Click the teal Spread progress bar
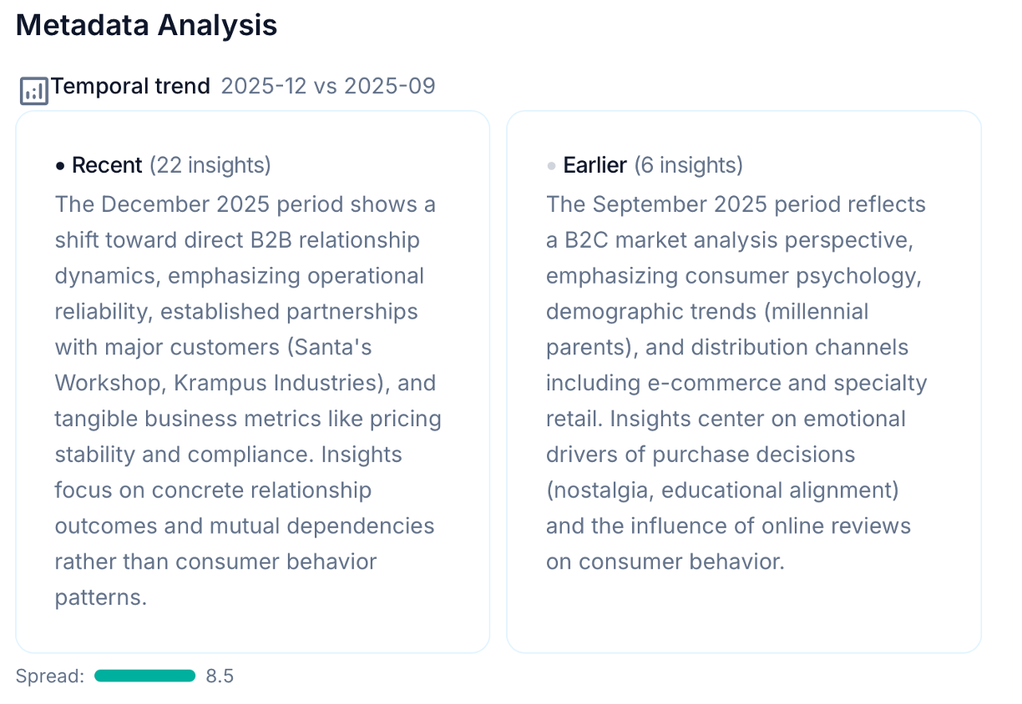This screenshot has width=1022, height=704. [x=145, y=676]
